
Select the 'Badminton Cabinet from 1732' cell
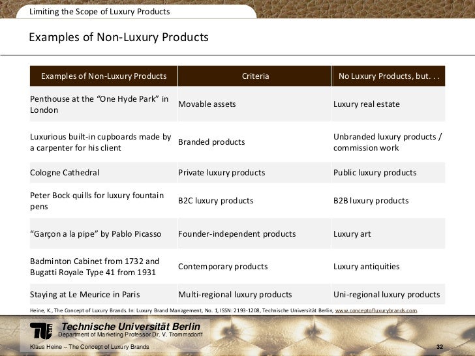pos(104,267)
